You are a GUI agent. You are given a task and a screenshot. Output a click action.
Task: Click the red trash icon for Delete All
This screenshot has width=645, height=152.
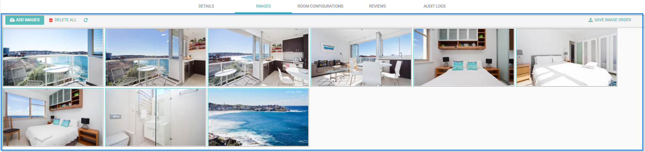click(51, 20)
